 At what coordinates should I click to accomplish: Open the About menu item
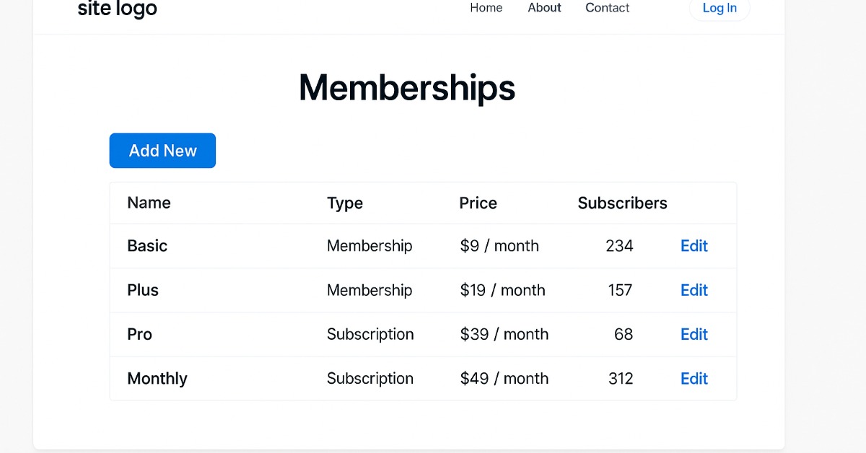tap(544, 8)
